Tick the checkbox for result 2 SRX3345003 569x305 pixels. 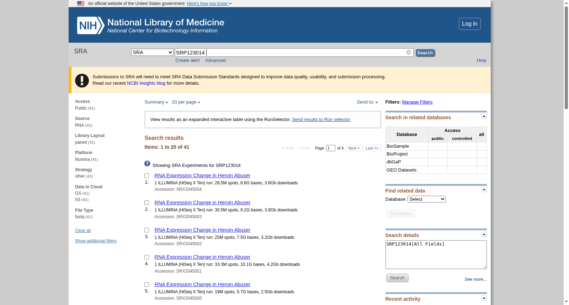click(x=147, y=203)
